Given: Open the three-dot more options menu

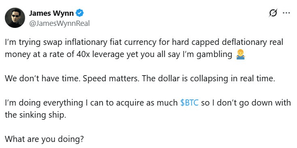Looking at the screenshot, I should pyautogui.click(x=286, y=13).
